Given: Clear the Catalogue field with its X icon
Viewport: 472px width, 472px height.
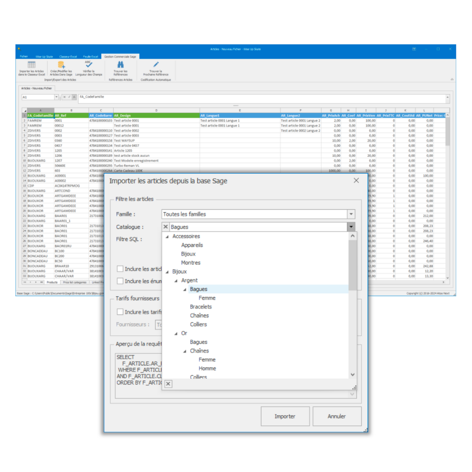Looking at the screenshot, I should click(x=166, y=227).
